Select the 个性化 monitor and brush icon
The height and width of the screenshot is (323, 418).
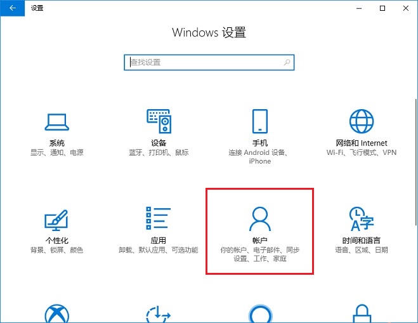point(56,219)
